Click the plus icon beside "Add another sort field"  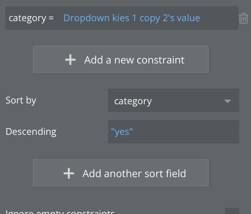tap(69, 173)
